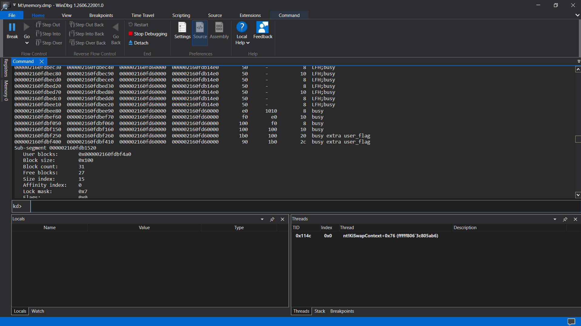This screenshot has height=326, width=581.
Task: Open the Command window tab list dropdown
Action: coord(579,61)
